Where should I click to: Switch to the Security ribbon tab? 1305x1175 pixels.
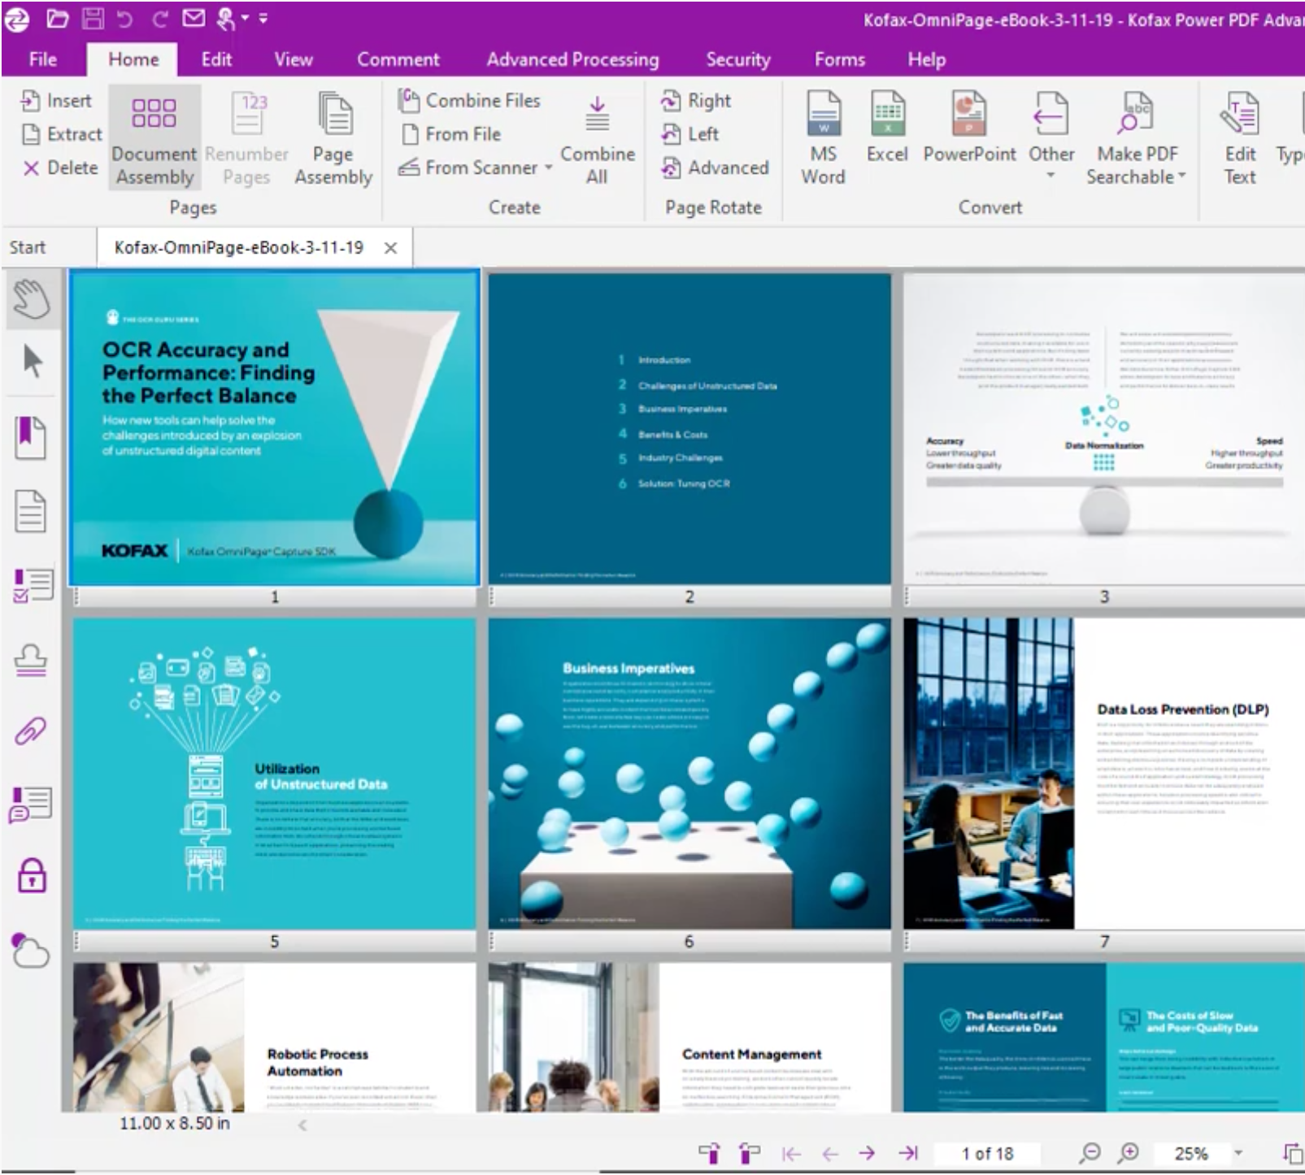(737, 59)
